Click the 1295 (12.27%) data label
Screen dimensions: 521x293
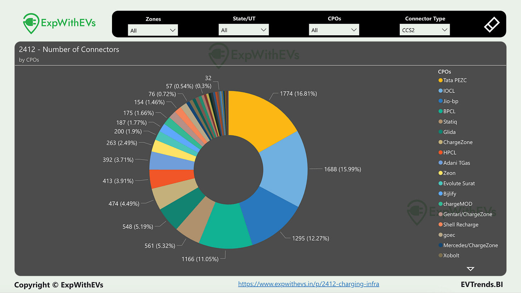[310, 238]
